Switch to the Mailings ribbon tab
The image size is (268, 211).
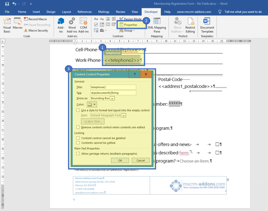(x=104, y=12)
